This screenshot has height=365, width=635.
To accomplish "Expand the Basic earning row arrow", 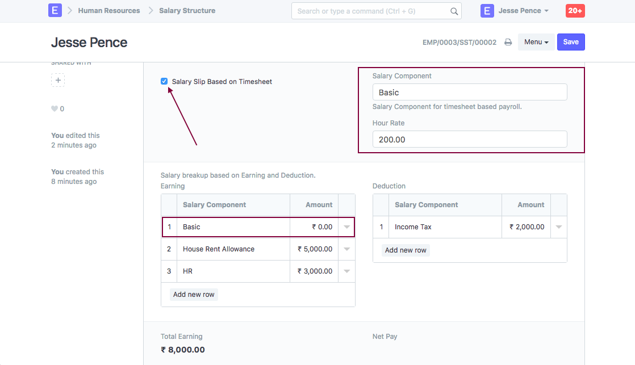I will [x=346, y=227].
